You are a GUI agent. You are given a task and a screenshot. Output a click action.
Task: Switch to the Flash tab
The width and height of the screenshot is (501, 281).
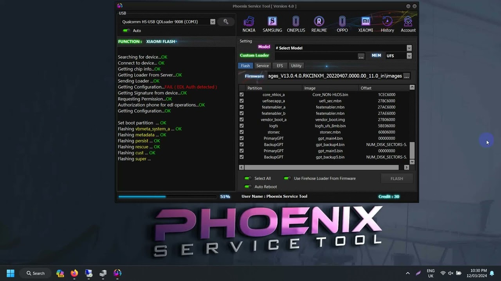click(x=245, y=66)
